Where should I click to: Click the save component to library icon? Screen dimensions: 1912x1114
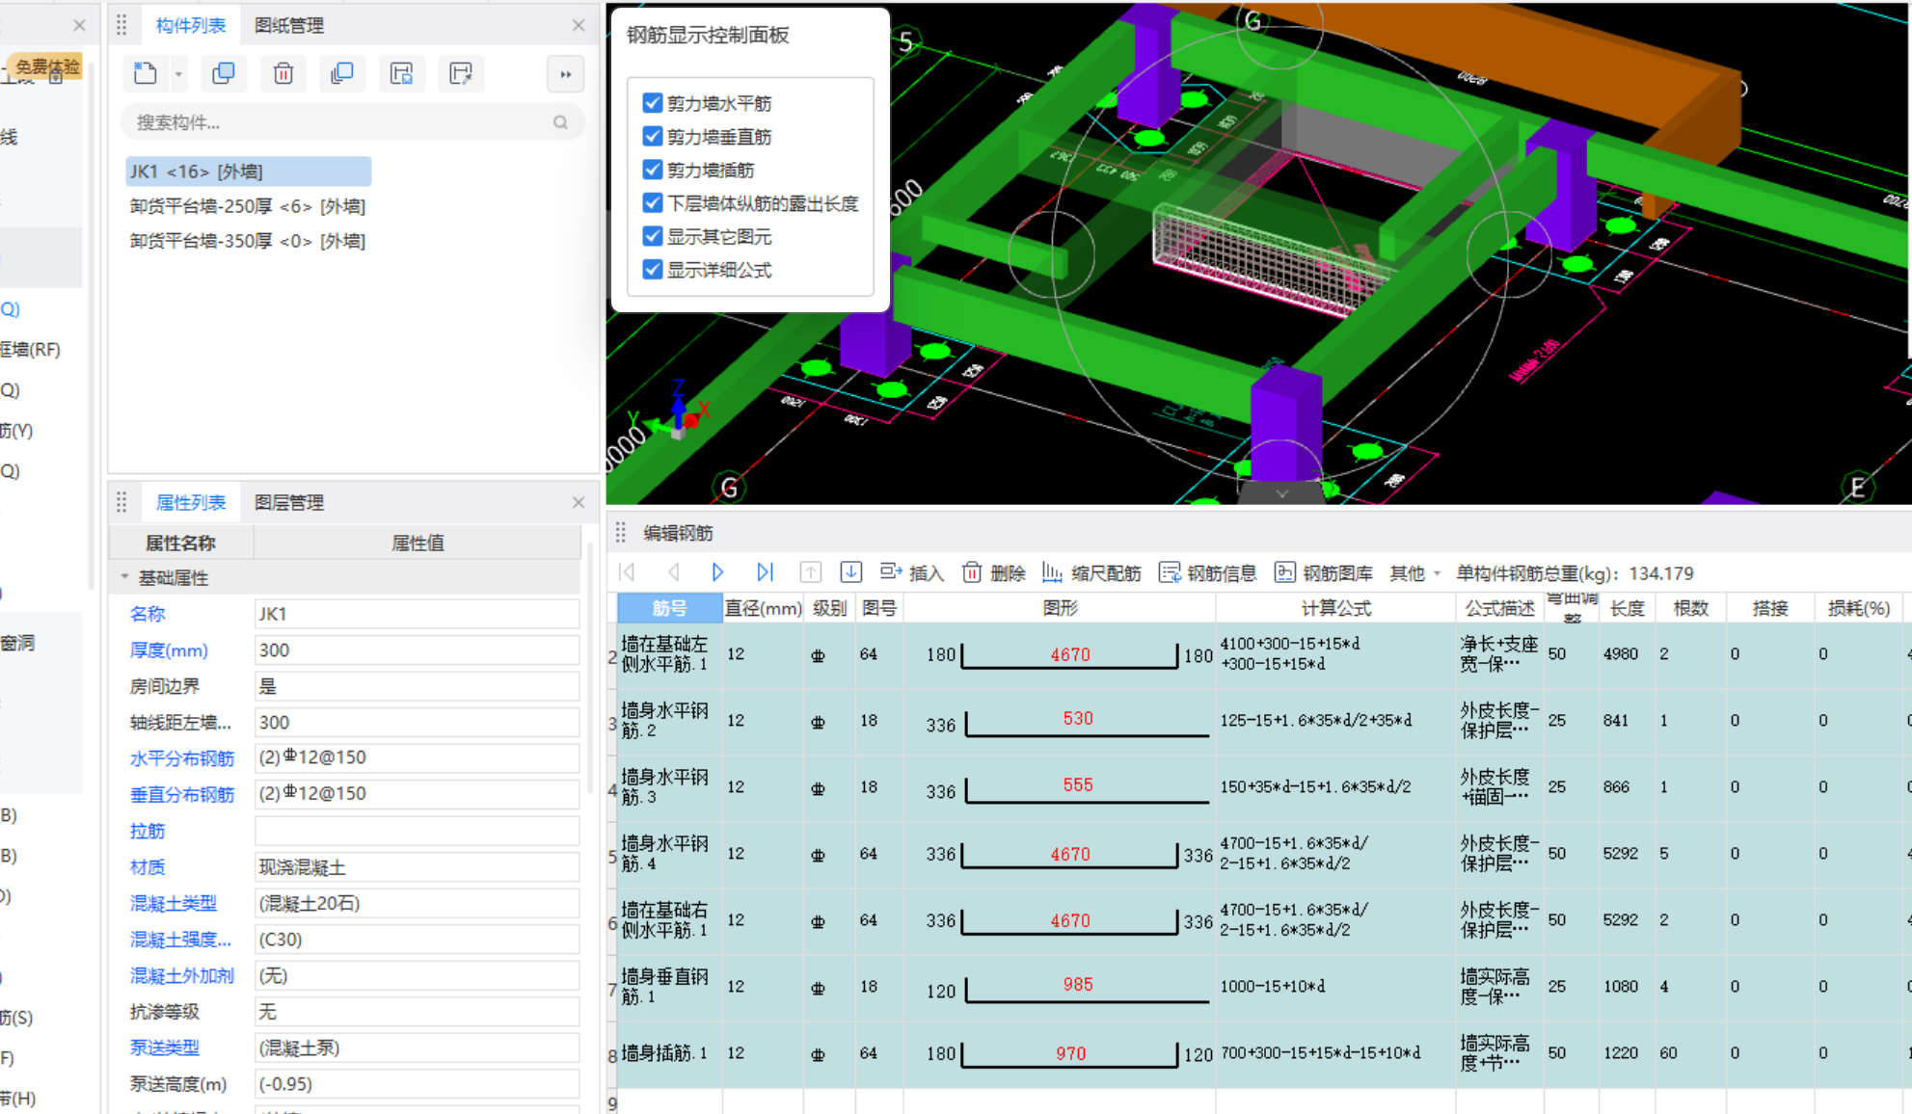tap(402, 73)
